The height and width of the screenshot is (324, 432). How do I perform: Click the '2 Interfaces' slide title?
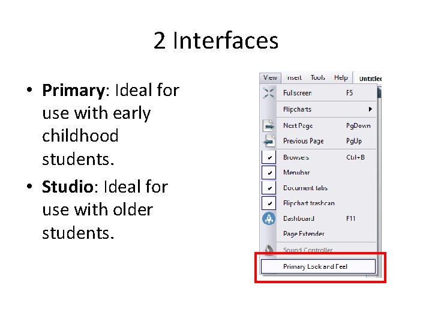pos(216,41)
